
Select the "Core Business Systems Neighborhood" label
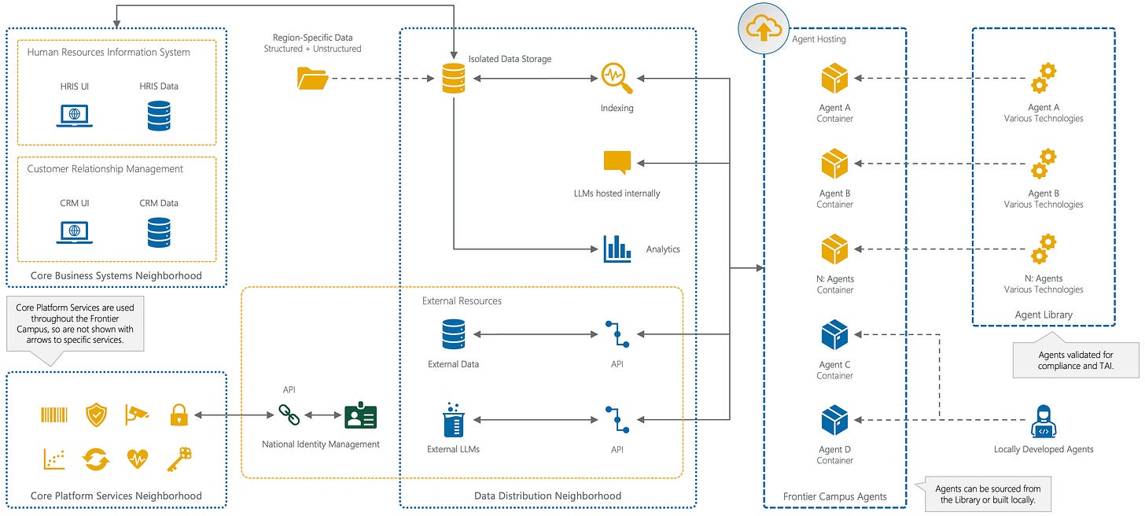tap(116, 276)
